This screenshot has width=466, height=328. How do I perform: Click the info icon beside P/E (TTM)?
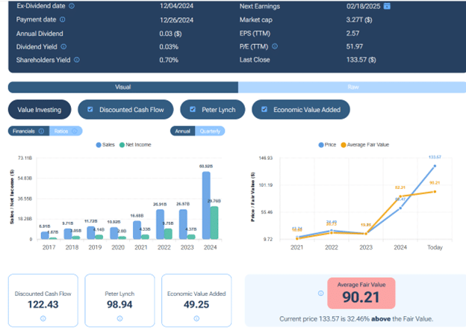(276, 46)
